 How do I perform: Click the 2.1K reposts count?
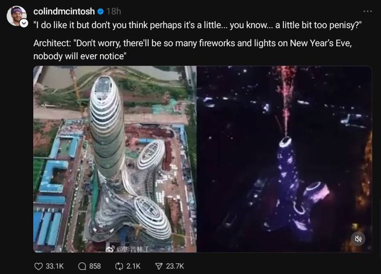(133, 266)
